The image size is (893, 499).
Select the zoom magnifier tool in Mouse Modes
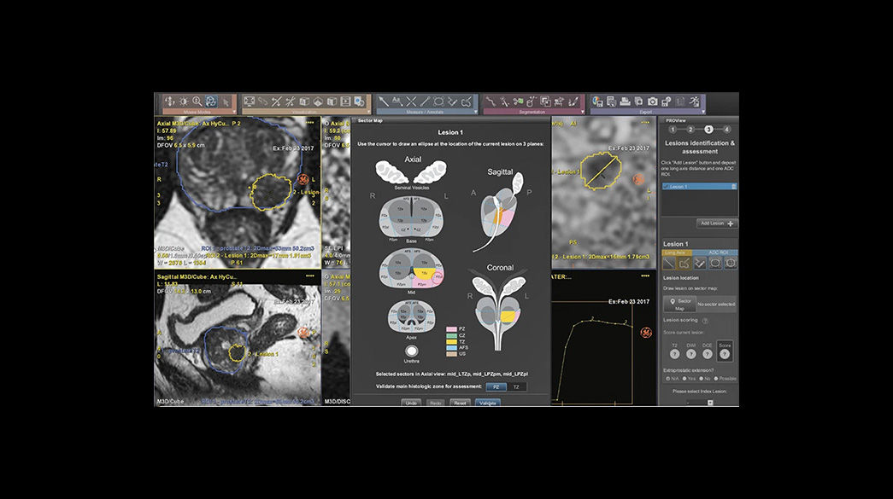pos(197,102)
